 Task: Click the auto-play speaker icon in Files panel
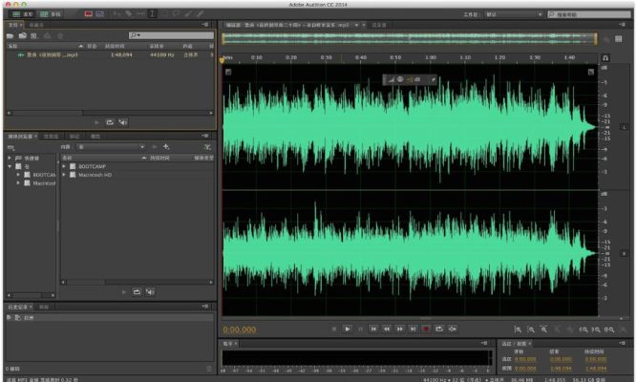pos(123,122)
